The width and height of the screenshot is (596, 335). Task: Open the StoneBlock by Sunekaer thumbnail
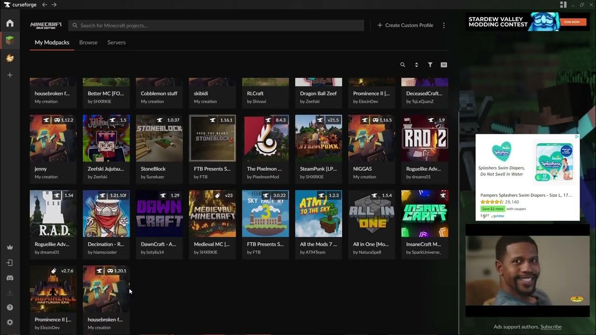(x=159, y=138)
